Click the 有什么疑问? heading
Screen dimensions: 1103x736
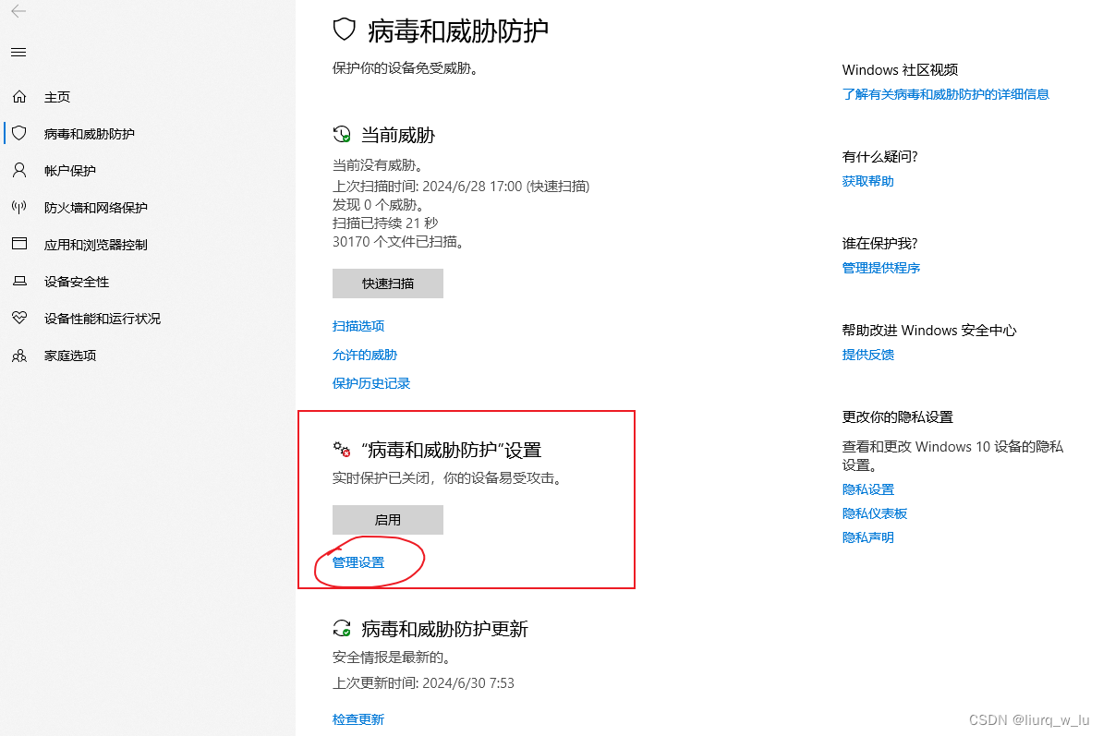879,157
